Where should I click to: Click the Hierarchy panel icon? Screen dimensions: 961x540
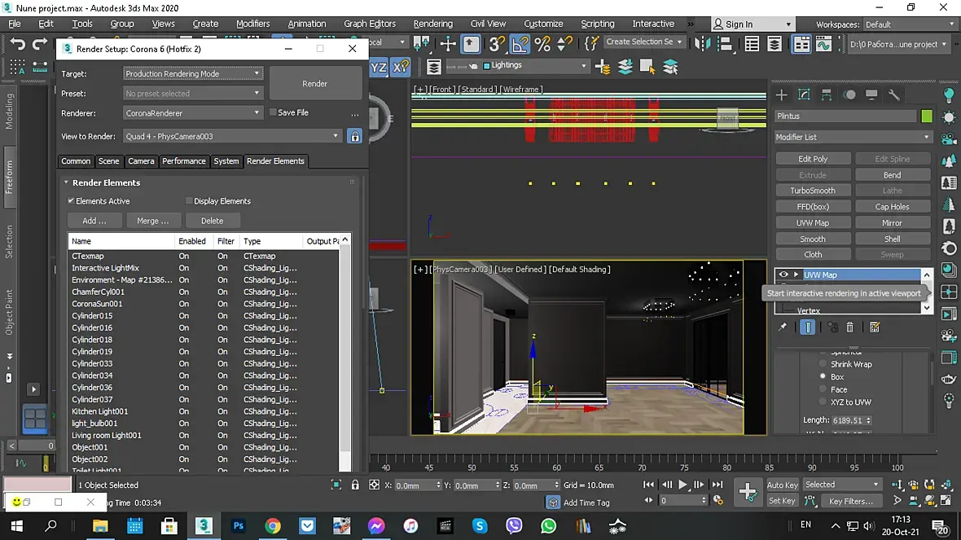[827, 95]
